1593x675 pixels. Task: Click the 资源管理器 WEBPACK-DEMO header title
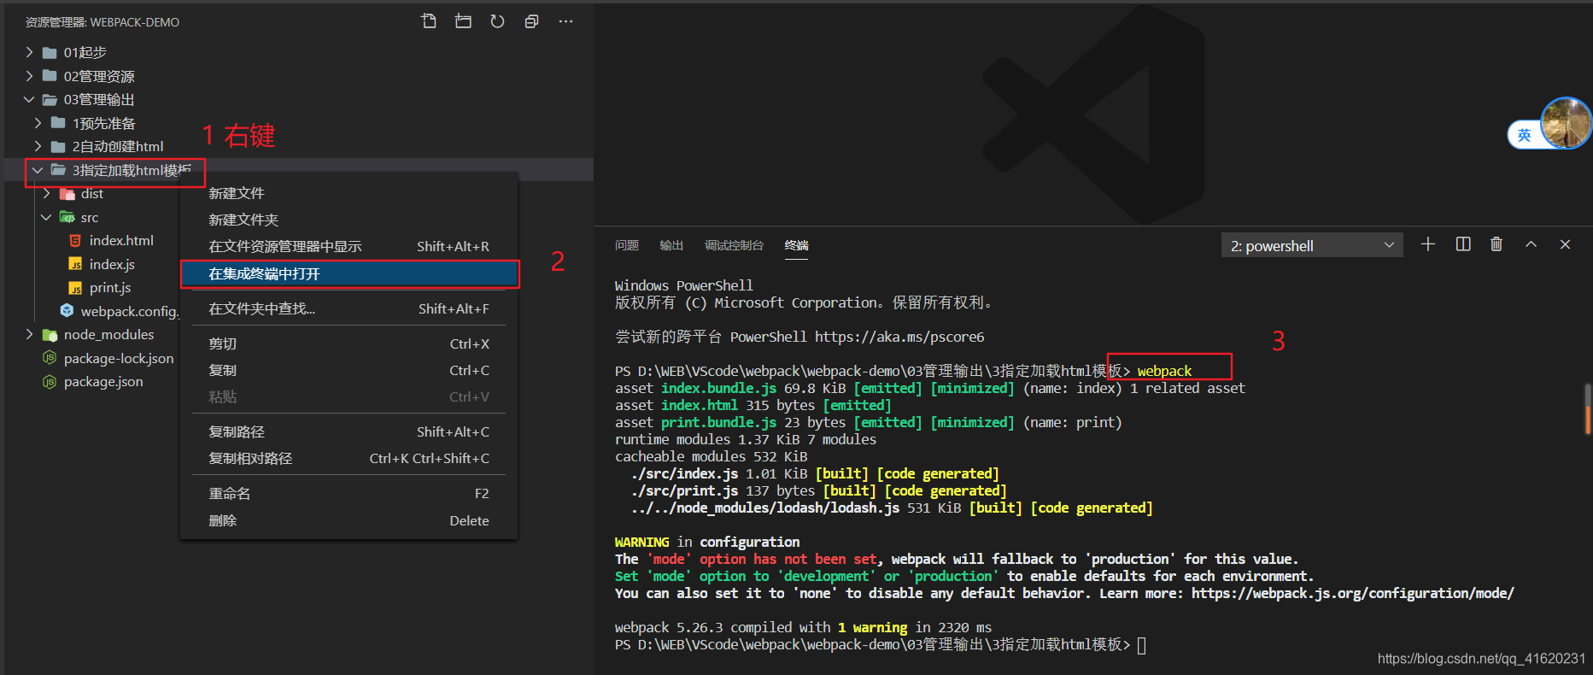click(102, 22)
